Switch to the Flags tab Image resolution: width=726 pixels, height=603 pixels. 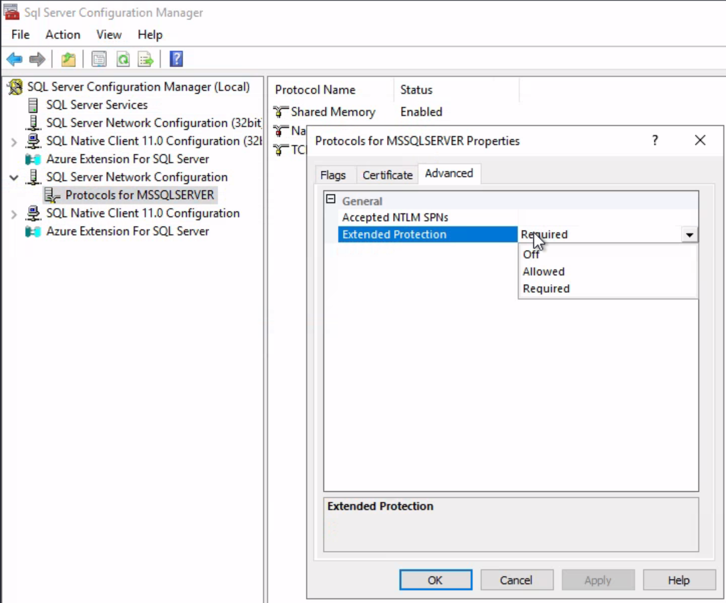tap(333, 175)
